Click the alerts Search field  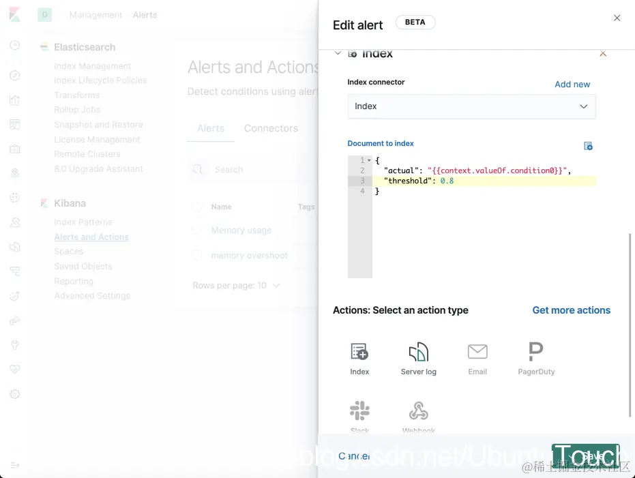pos(253,170)
